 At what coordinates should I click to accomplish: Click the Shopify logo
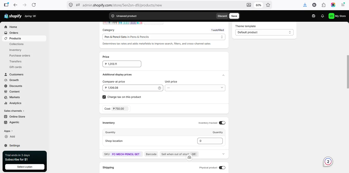(13, 16)
